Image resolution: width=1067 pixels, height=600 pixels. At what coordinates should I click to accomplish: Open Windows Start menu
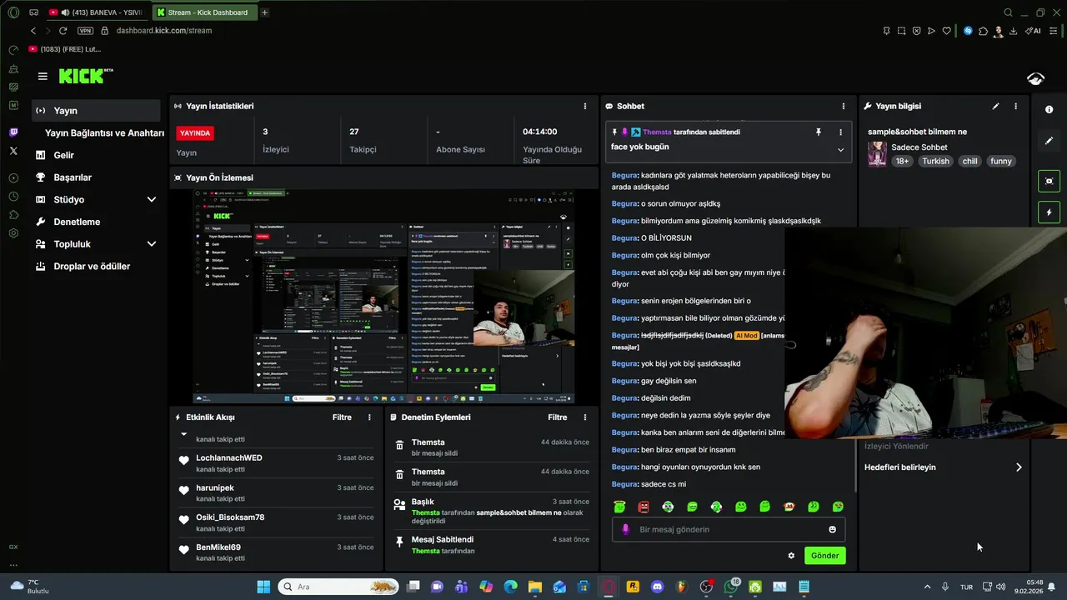(x=263, y=587)
